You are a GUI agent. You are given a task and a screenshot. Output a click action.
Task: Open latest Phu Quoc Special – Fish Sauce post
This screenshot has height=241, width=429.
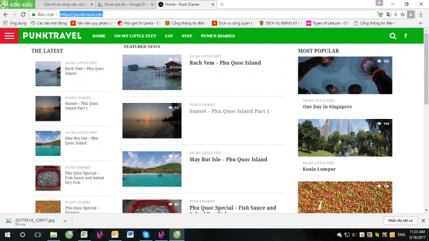click(x=85, y=178)
